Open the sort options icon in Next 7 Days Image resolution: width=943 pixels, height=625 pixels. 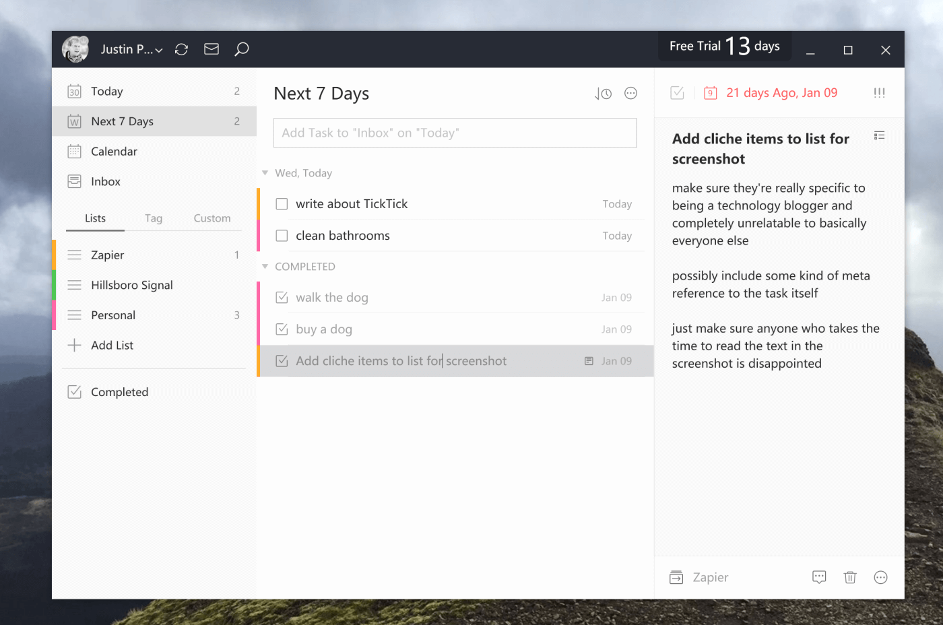[x=601, y=93]
